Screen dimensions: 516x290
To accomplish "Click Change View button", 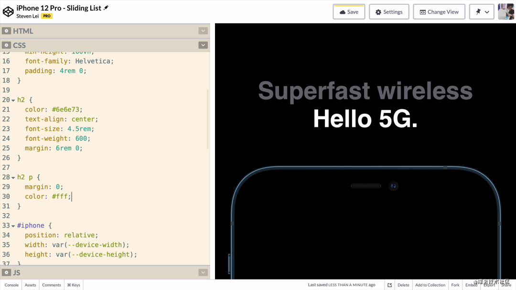I will pyautogui.click(x=439, y=12).
